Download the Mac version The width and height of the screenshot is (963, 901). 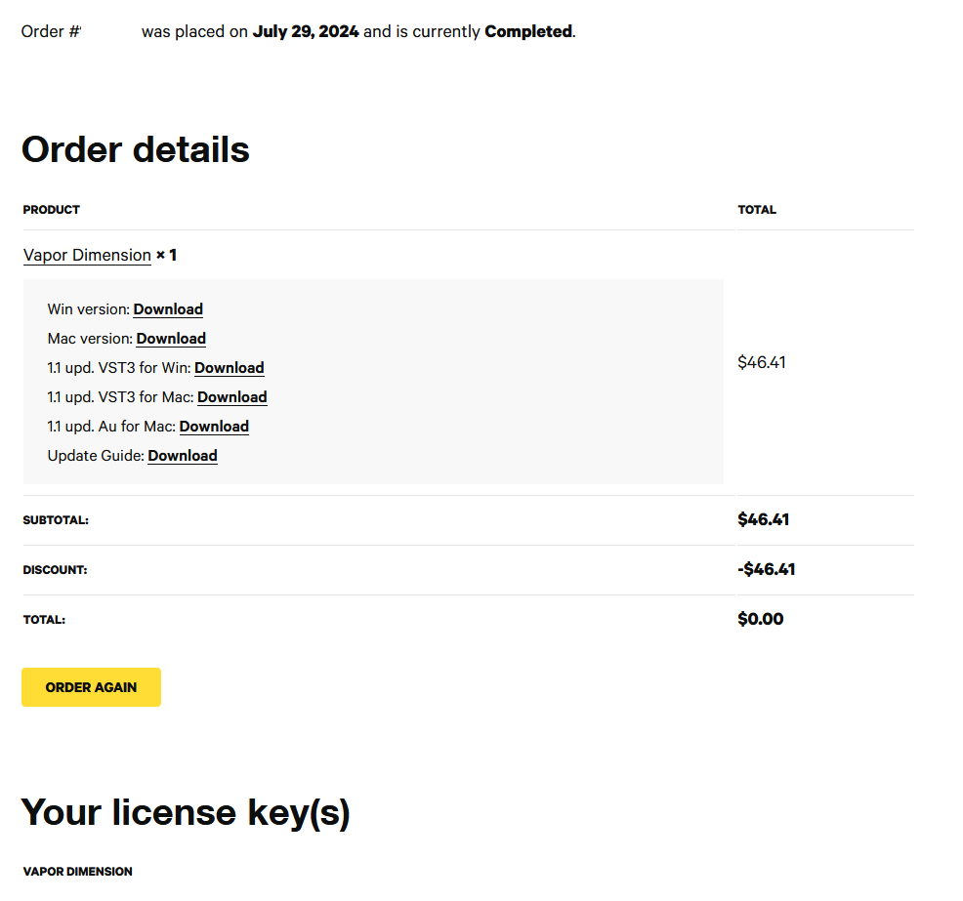pos(171,339)
